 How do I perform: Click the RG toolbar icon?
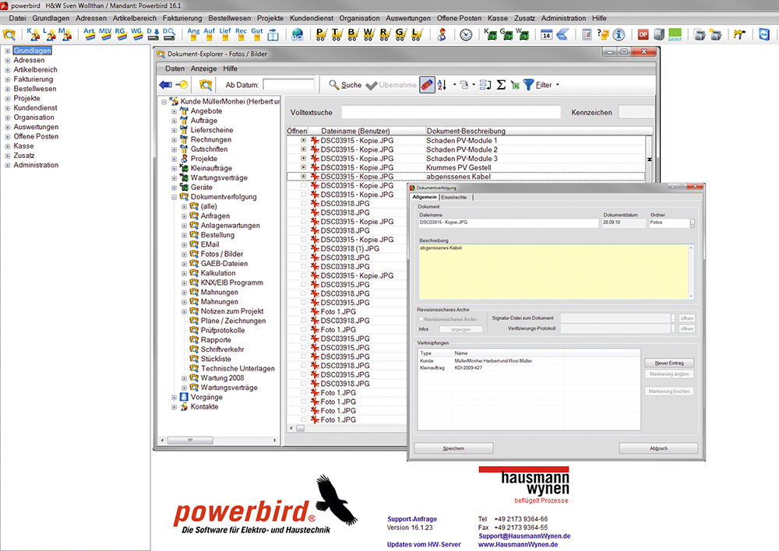click(120, 33)
